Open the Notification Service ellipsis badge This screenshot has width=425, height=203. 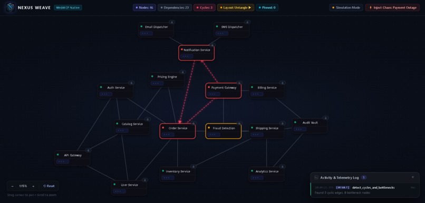pyautogui.click(x=187, y=56)
